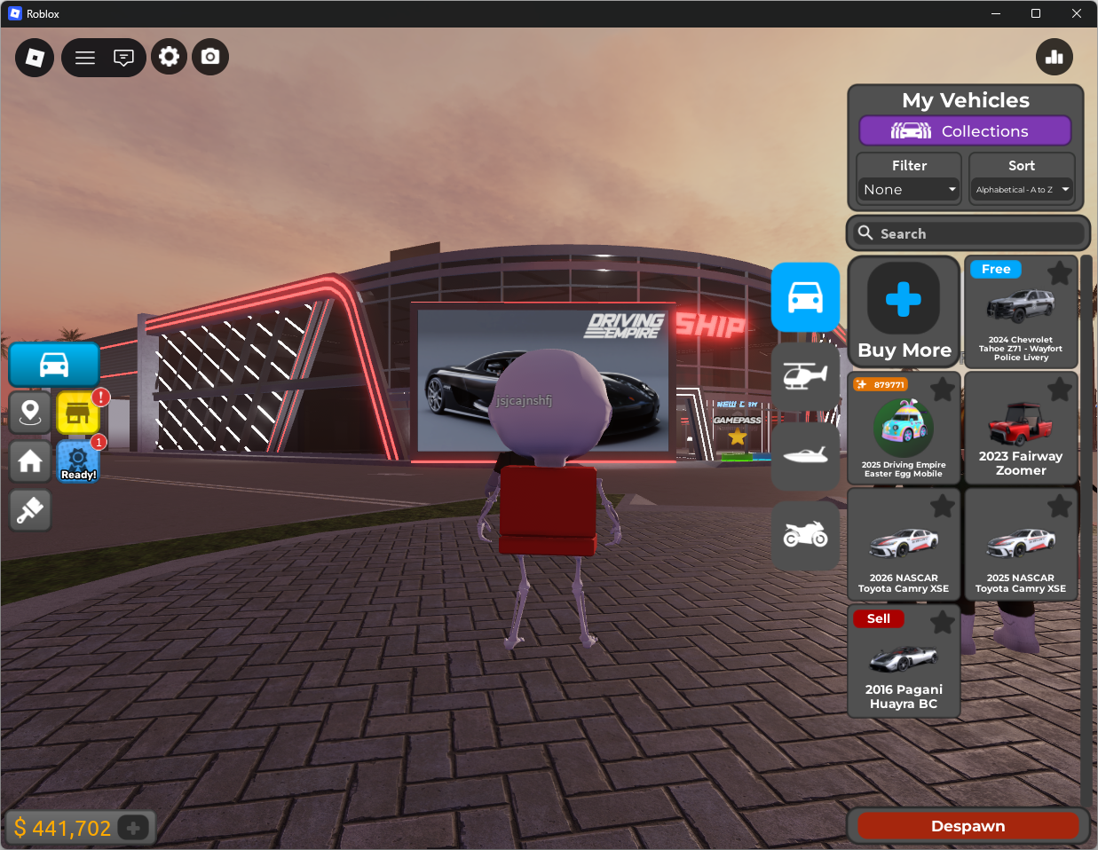Click the Despawn button
Viewport: 1098px width, 850px height.
[968, 826]
